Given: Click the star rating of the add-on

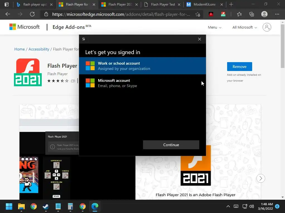Looking at the screenshot, I should click(x=58, y=81).
